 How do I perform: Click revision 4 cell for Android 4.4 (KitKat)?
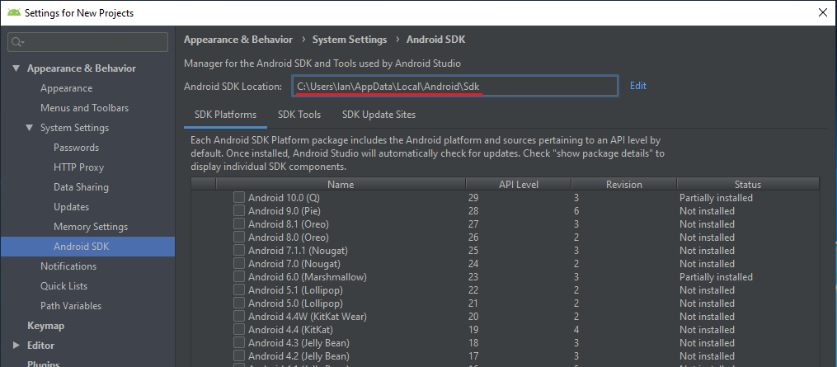pos(576,330)
